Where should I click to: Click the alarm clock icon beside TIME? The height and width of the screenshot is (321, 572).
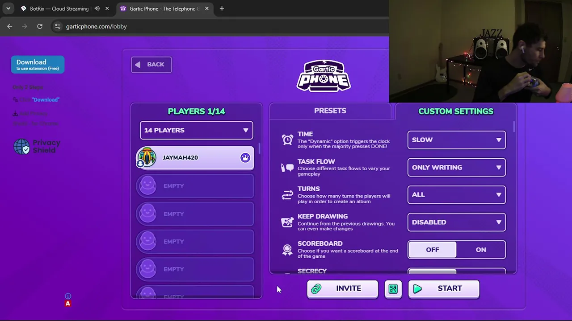coord(287,140)
